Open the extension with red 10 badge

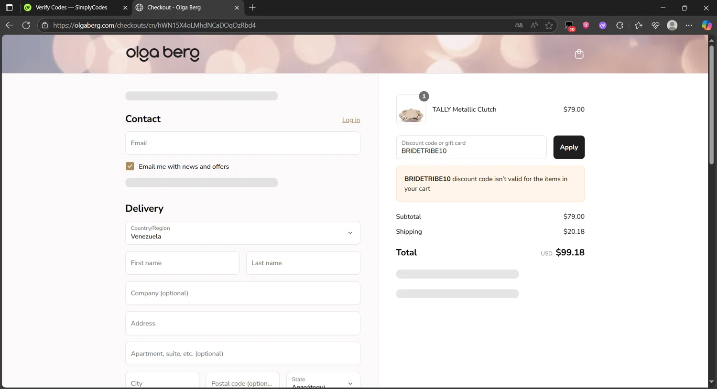[569, 26]
